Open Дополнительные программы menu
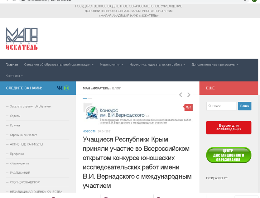The image size is (260, 198). click(215, 65)
